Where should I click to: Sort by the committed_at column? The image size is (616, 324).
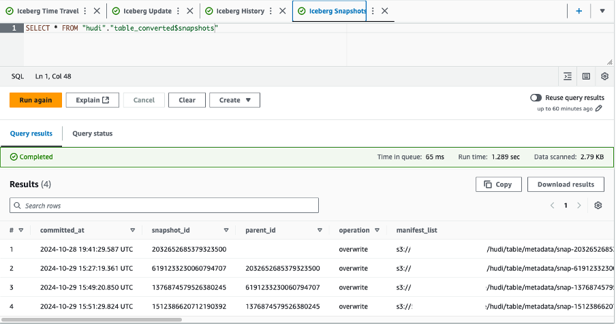click(132, 230)
